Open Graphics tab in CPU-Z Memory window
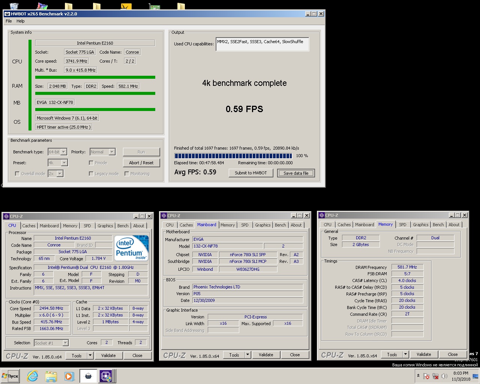The image size is (480, 384). click(x=420, y=225)
